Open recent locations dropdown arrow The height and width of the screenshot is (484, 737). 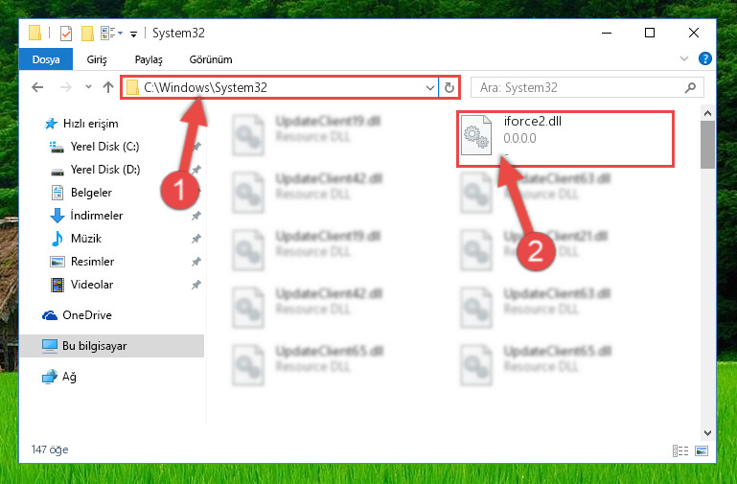click(x=88, y=87)
